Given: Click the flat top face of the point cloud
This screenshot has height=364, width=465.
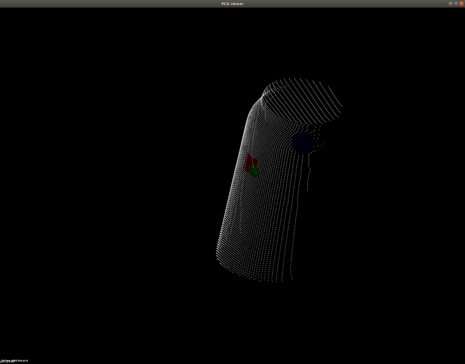Looking at the screenshot, I should [305, 98].
